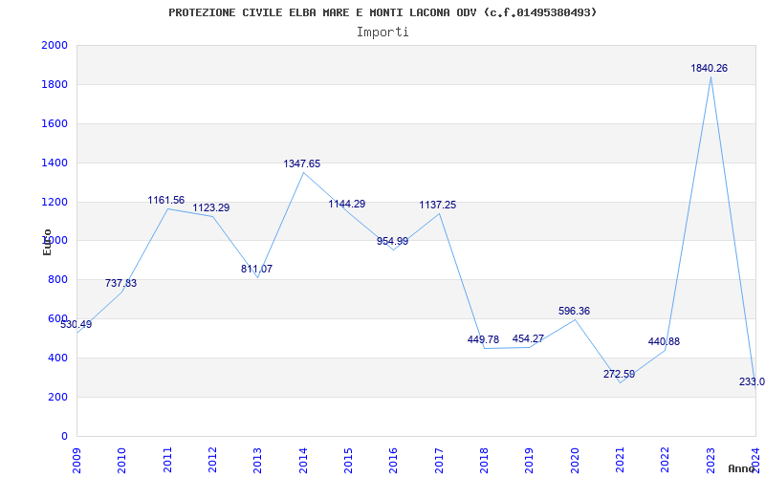The width and height of the screenshot is (765, 478).
Task: Select the x-axis year 2023
Action: (710, 461)
